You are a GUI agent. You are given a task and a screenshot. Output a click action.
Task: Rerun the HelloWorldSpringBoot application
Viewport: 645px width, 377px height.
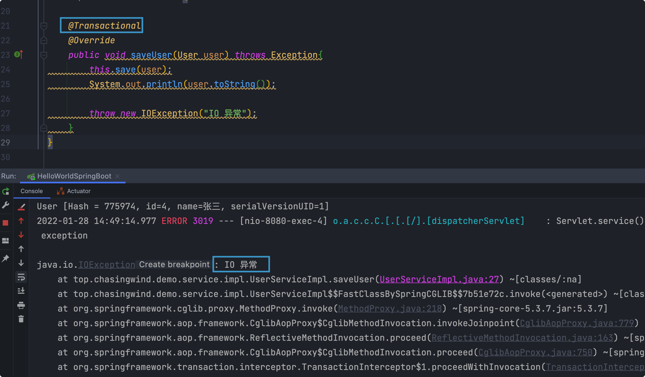click(6, 191)
